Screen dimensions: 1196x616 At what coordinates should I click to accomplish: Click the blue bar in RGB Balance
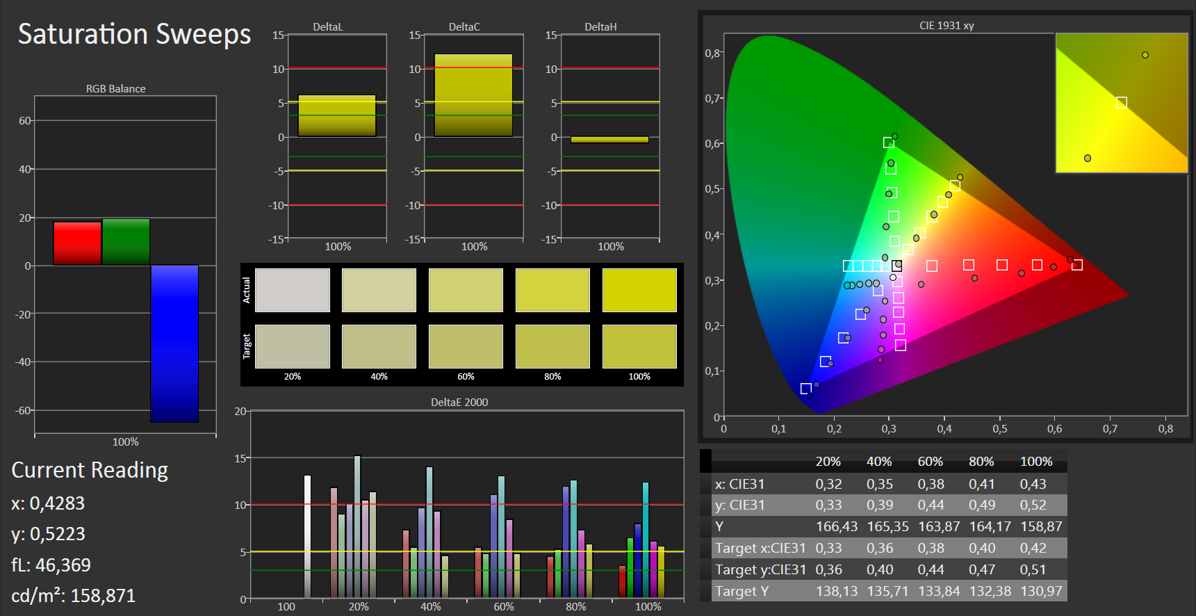click(174, 343)
